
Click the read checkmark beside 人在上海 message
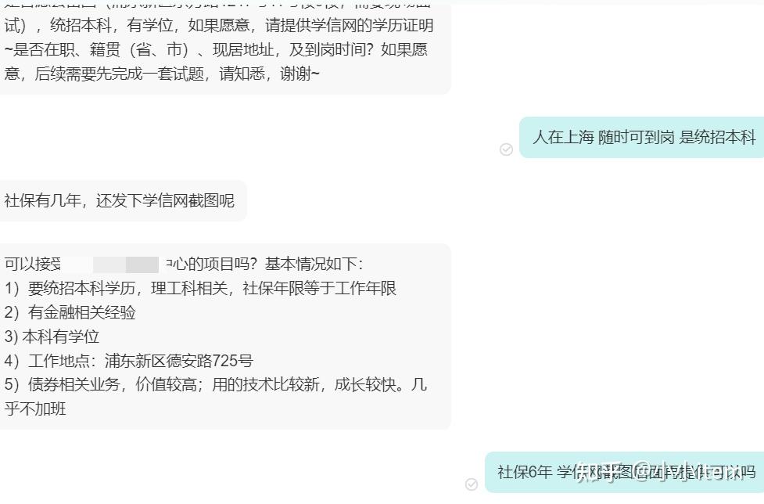click(x=506, y=149)
